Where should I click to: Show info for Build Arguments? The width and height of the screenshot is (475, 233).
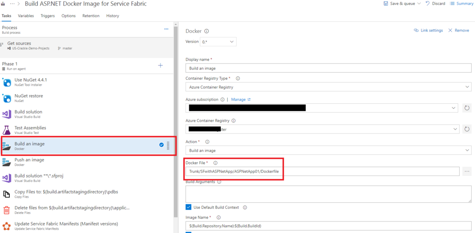[x=219, y=182]
